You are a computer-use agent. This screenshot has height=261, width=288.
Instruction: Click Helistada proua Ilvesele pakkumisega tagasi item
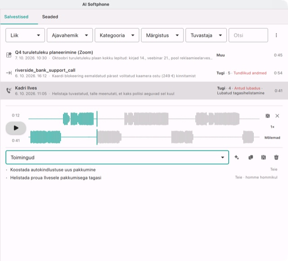point(56,178)
